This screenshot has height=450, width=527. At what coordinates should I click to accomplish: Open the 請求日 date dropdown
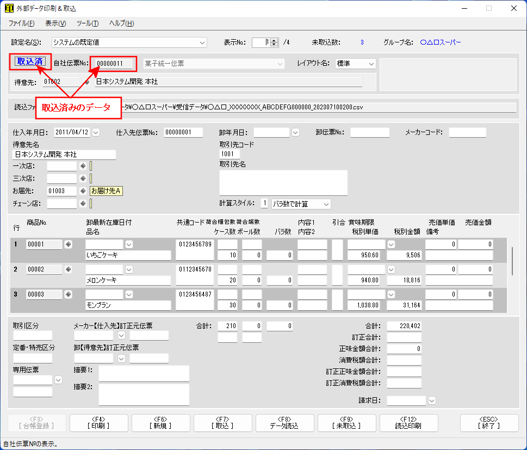[432, 400]
